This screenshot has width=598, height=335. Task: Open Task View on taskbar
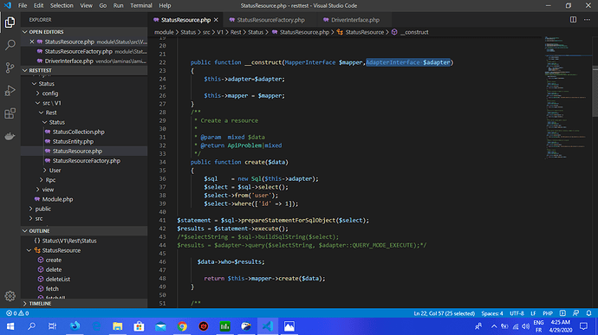tap(52, 326)
